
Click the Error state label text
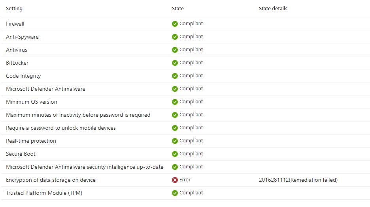185,180
